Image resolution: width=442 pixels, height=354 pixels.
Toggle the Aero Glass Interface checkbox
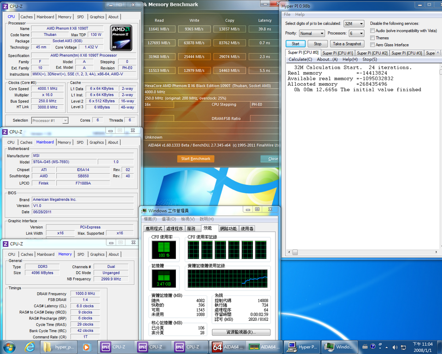372,45
